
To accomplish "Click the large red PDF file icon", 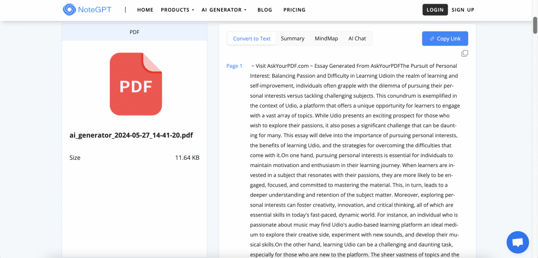I will click(x=136, y=84).
